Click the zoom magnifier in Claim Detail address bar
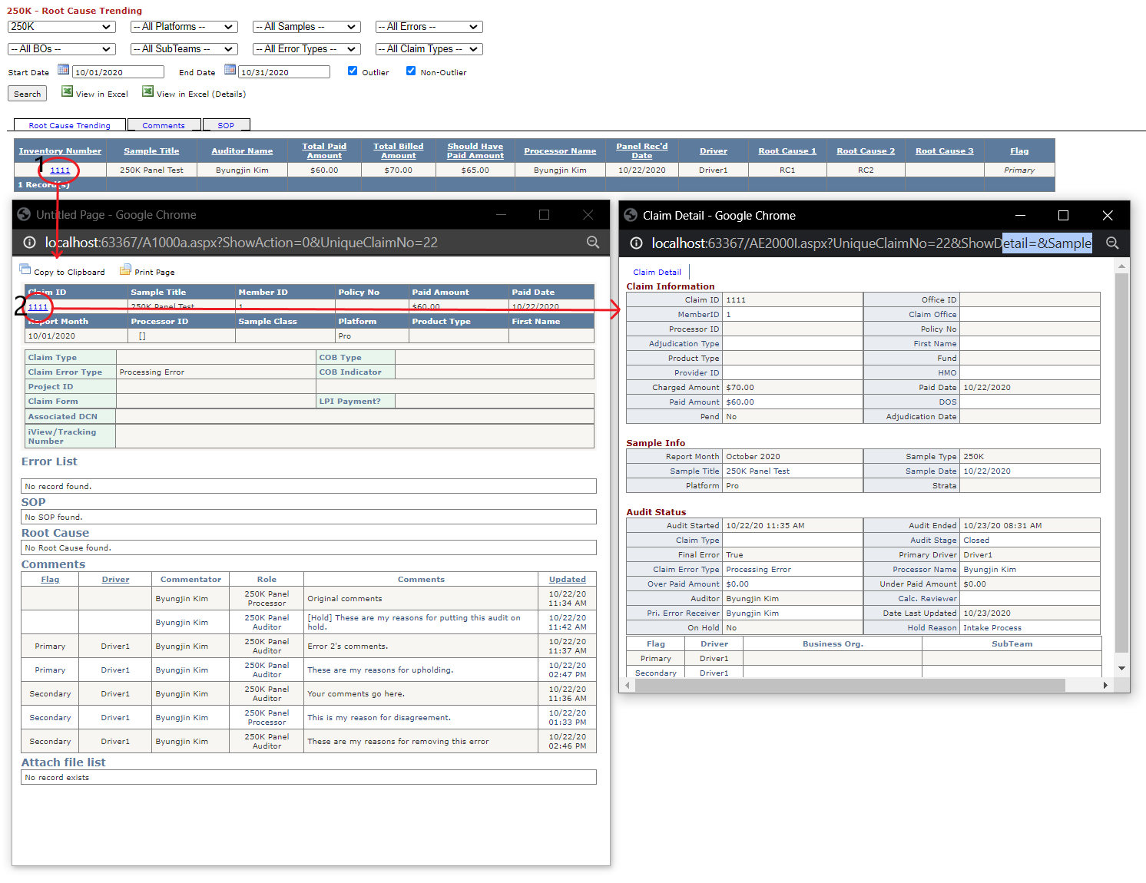The width and height of the screenshot is (1146, 883). 1112,243
